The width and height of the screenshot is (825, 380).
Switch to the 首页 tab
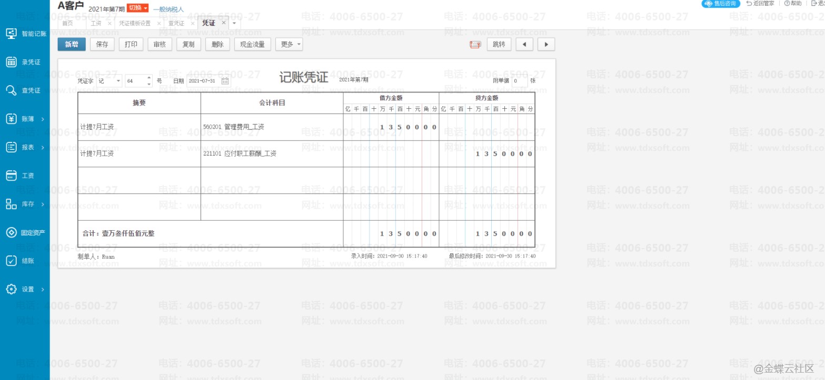[x=67, y=24]
